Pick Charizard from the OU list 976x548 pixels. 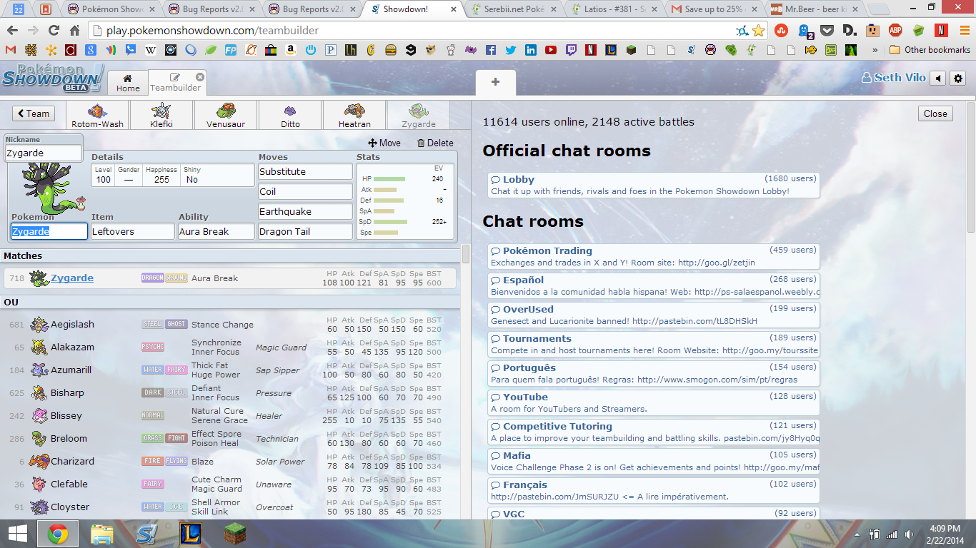(x=230, y=461)
